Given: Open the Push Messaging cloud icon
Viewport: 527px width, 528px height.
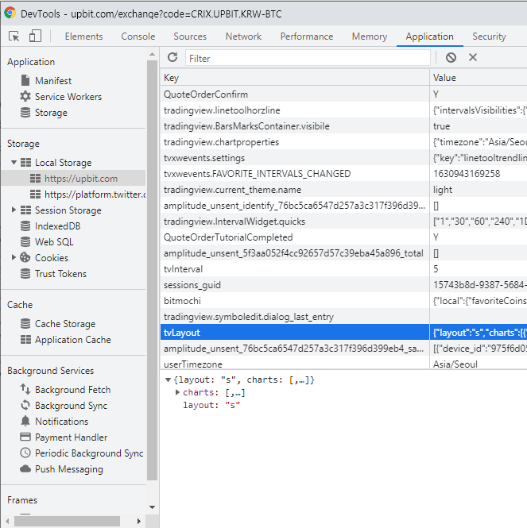Looking at the screenshot, I should [x=25, y=468].
